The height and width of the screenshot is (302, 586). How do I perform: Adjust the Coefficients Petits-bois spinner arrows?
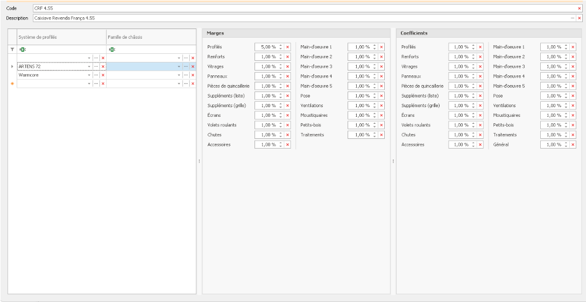[566, 125]
